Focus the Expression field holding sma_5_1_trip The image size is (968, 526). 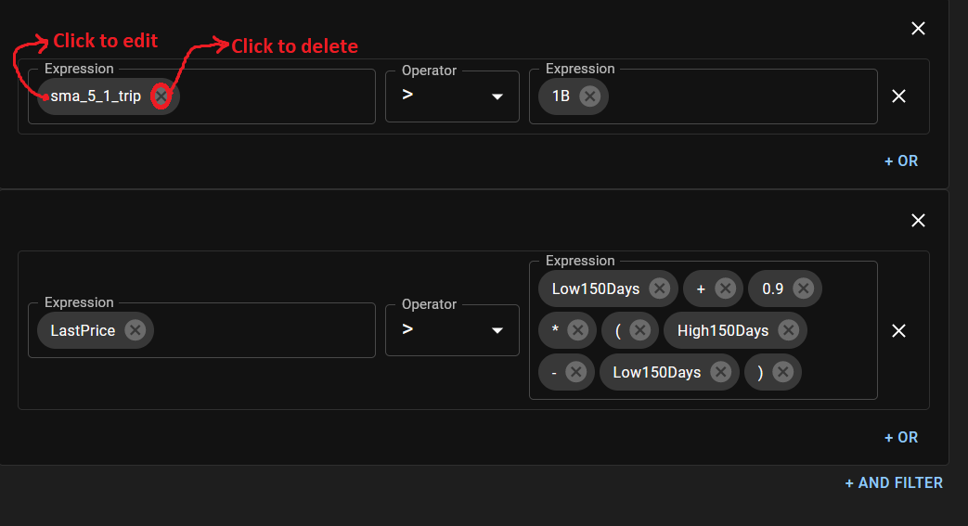202,96
